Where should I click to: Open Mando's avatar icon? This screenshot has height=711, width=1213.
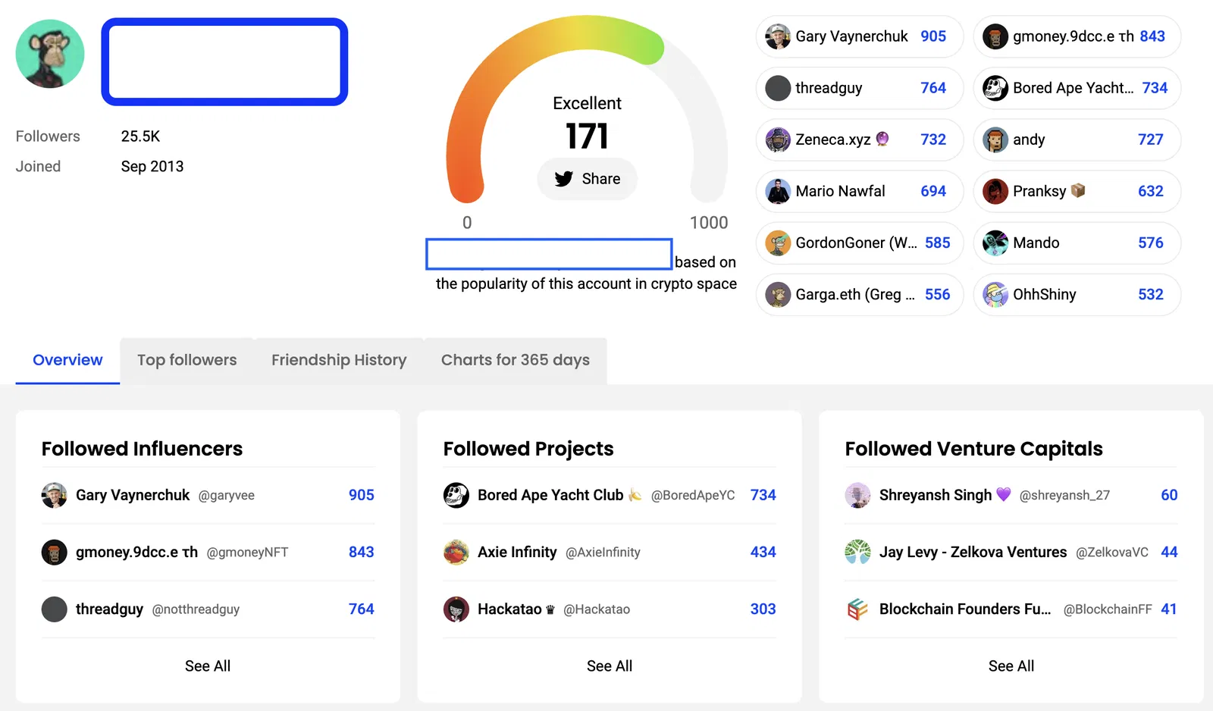coord(995,243)
